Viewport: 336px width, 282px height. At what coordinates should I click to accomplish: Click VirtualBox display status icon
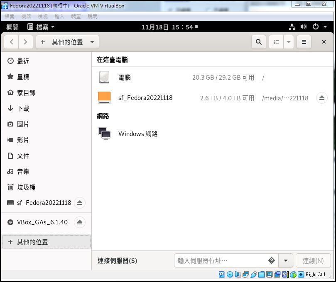[x=270, y=274]
